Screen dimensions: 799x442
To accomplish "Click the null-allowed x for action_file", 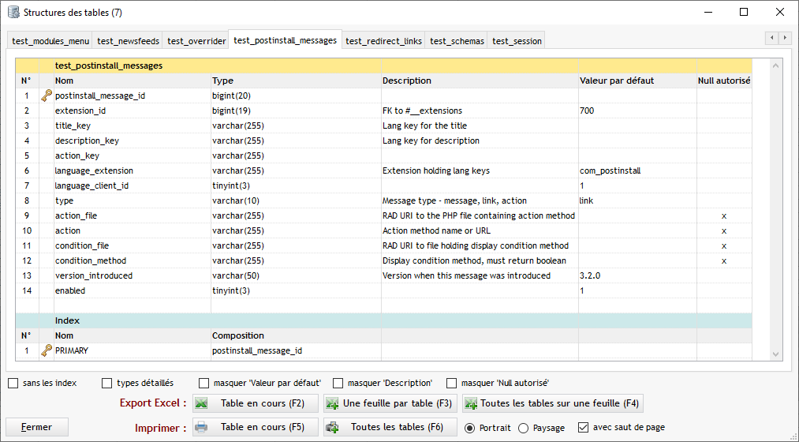I will tap(724, 215).
